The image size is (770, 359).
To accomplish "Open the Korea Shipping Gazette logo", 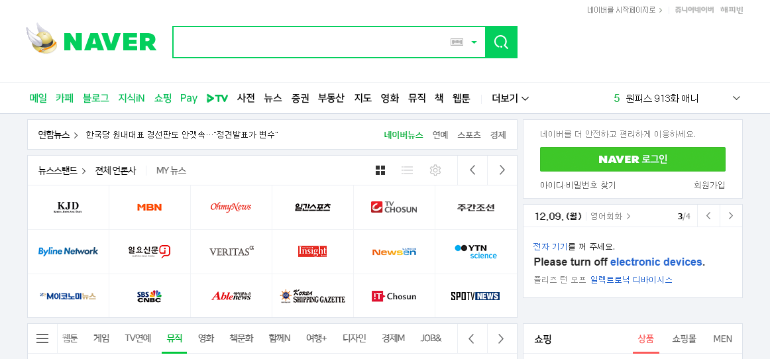I will 312,296.
